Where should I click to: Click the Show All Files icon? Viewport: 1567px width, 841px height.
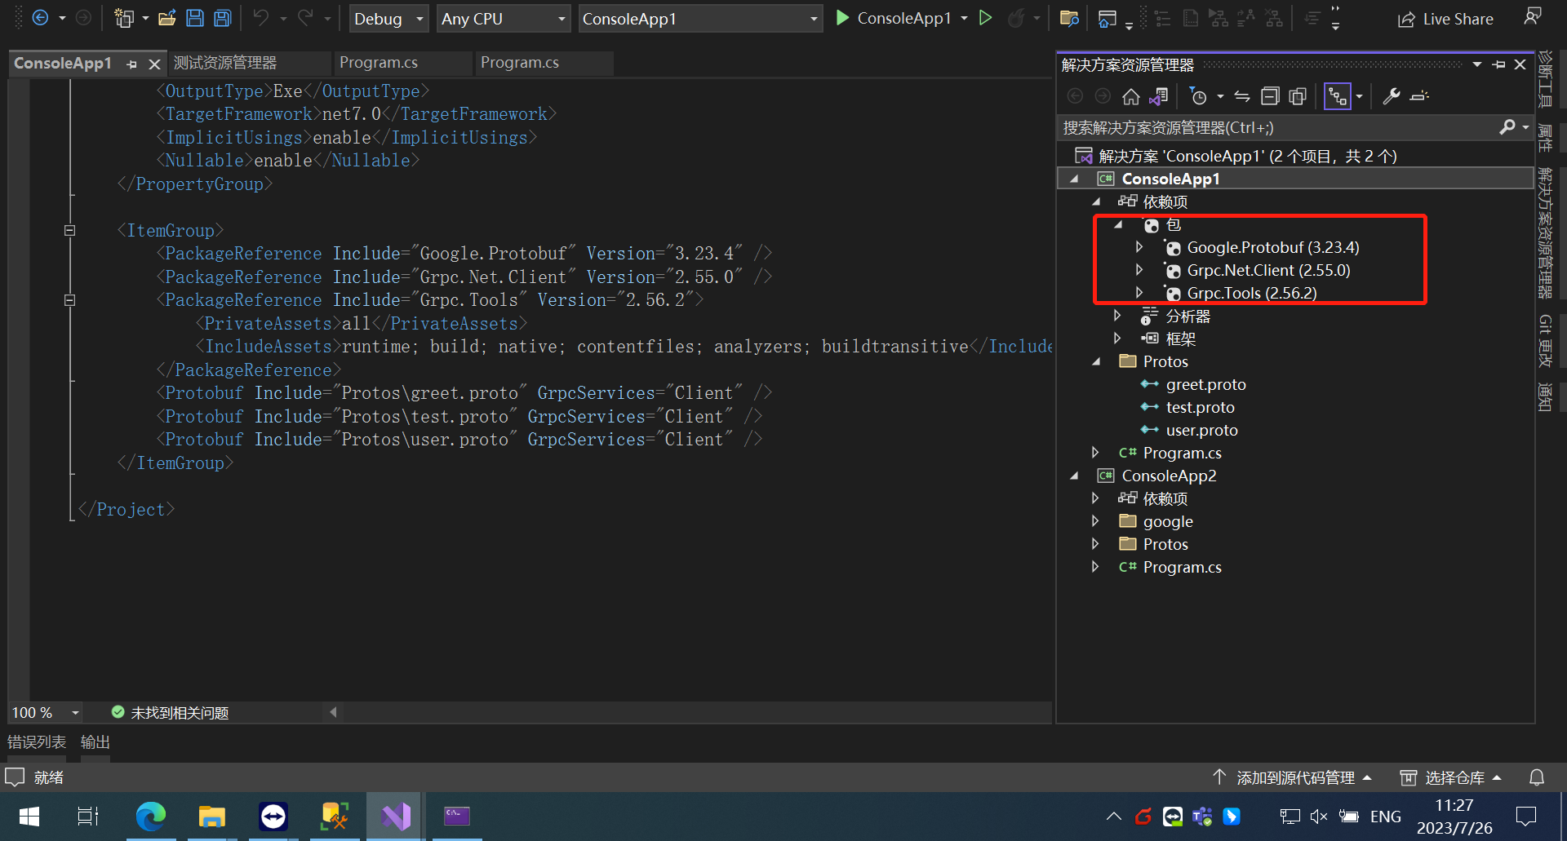[1298, 96]
